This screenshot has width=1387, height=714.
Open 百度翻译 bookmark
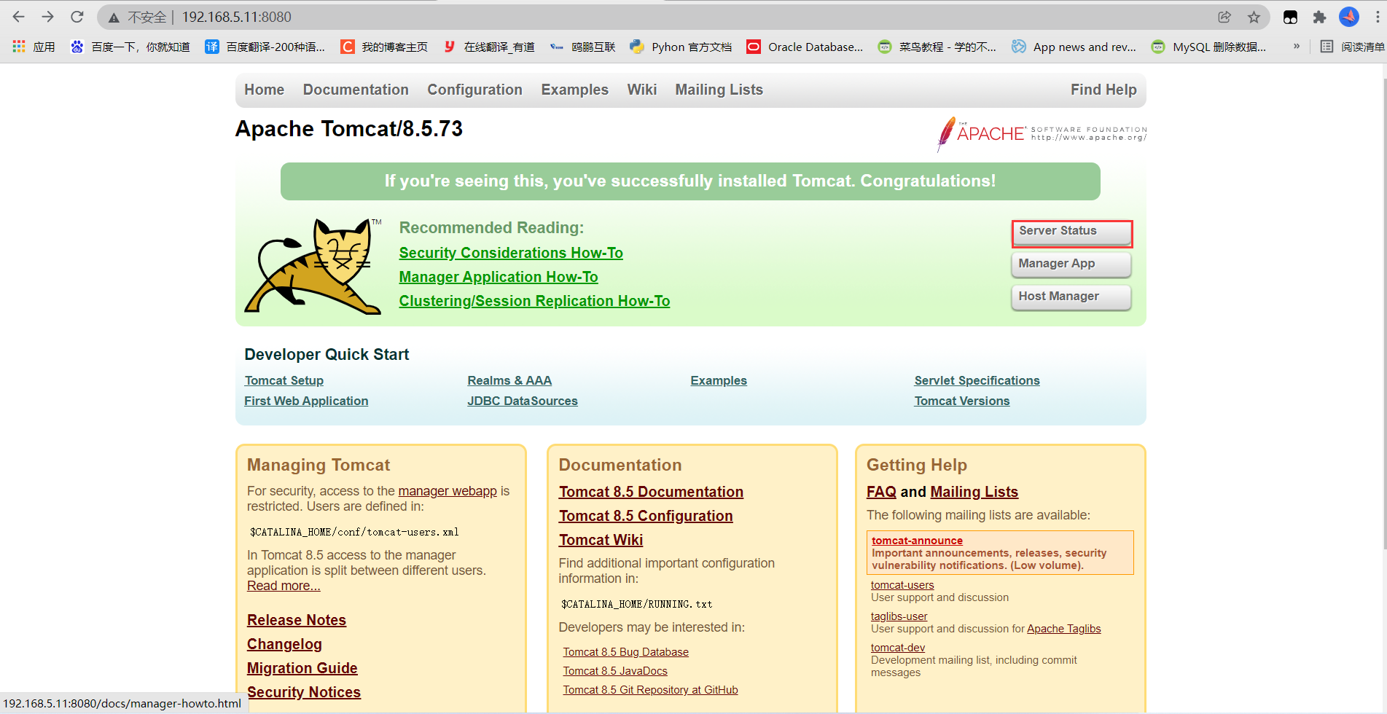[265, 47]
